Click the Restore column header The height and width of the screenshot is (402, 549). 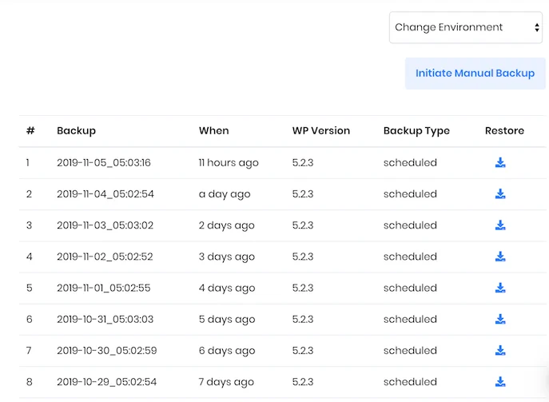pos(504,130)
